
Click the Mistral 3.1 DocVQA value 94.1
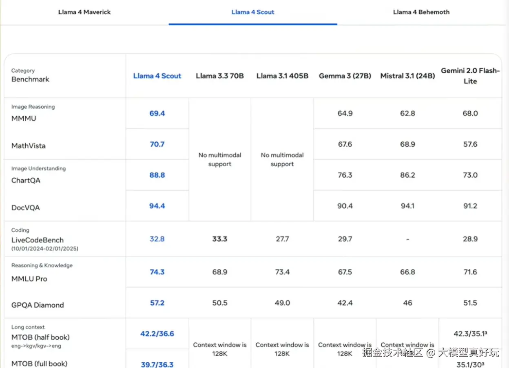coord(407,206)
